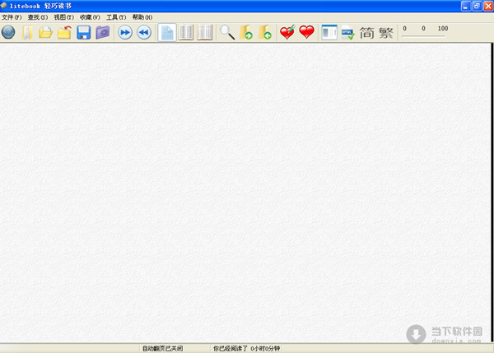Click the reading progress slider track
The height and width of the screenshot is (353, 494).
[x=424, y=37]
